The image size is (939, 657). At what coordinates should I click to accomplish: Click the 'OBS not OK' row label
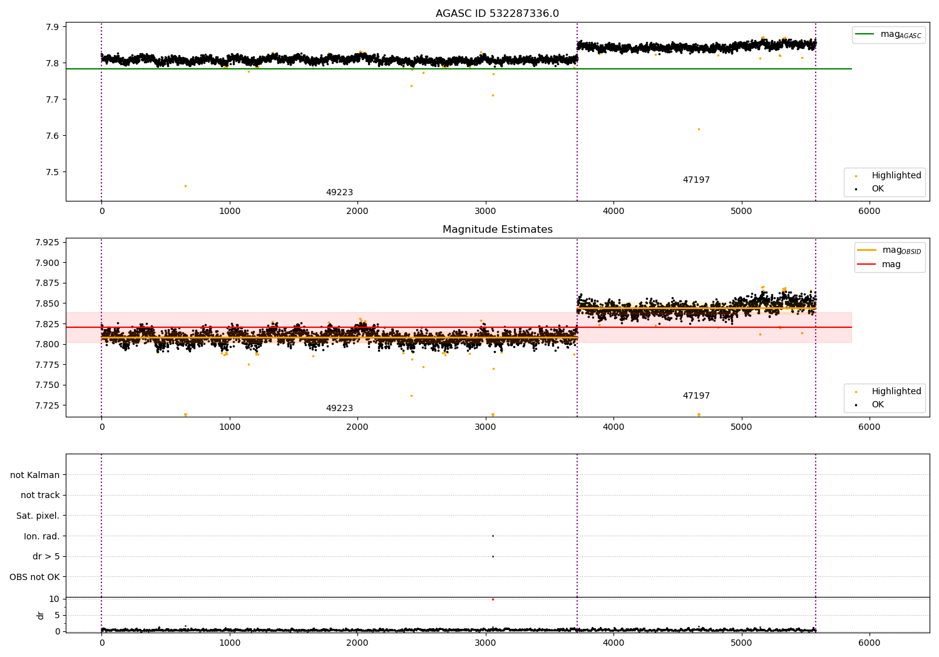pos(34,577)
